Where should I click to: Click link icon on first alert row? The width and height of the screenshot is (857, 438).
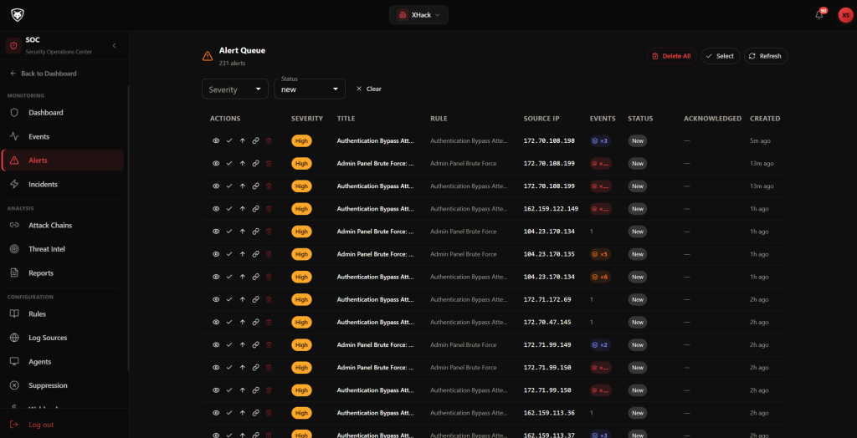pos(255,140)
